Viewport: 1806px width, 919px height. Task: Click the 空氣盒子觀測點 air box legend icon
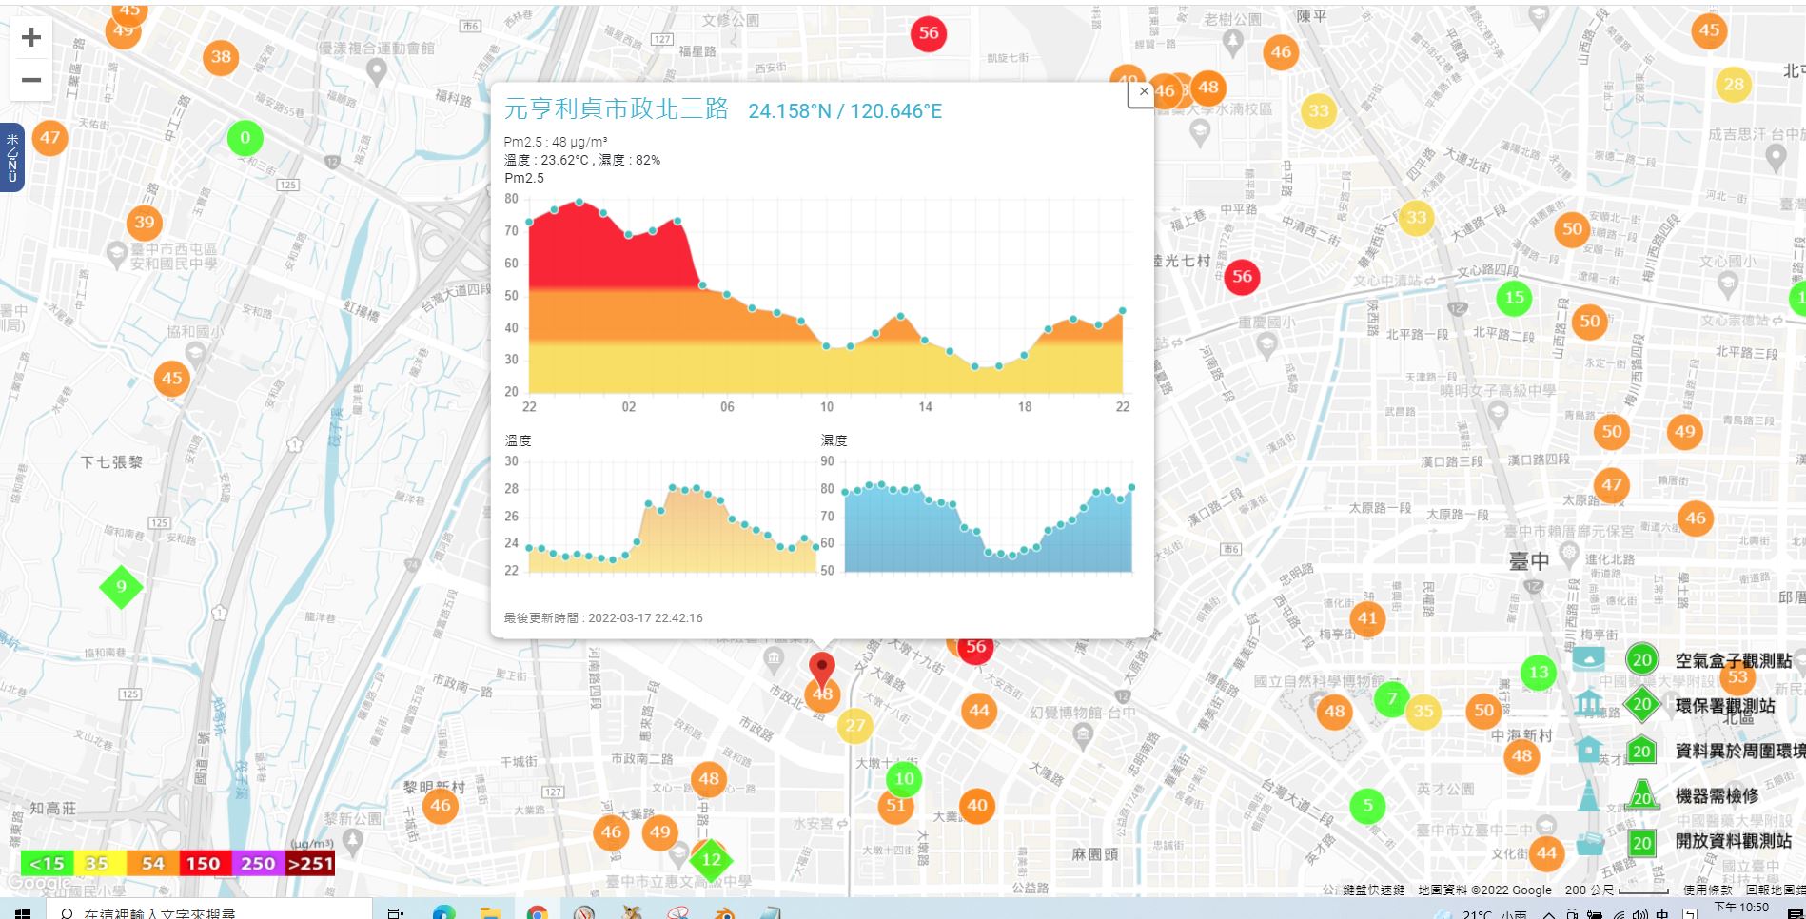coord(1589,658)
